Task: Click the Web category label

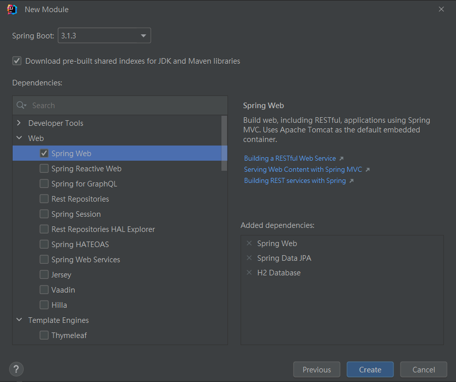Action: 36,138
